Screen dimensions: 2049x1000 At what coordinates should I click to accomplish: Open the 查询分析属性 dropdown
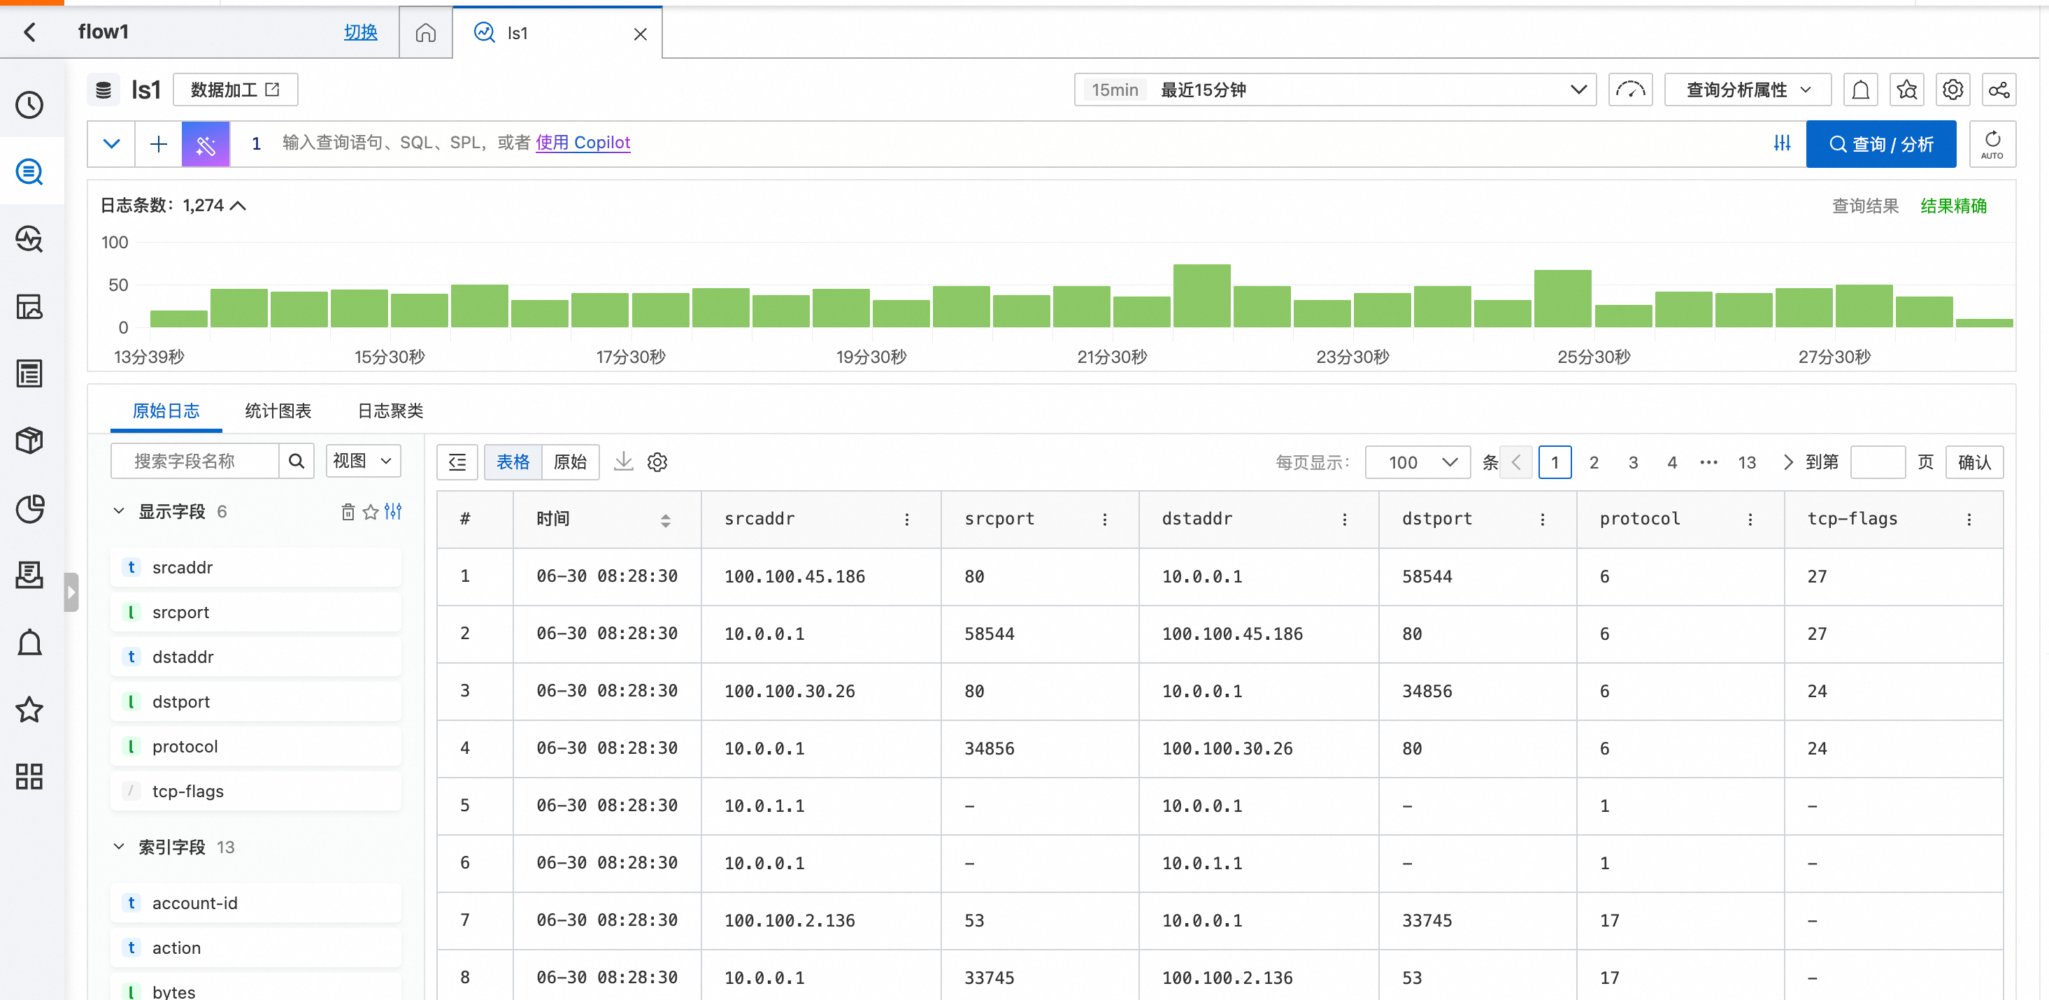tap(1748, 90)
